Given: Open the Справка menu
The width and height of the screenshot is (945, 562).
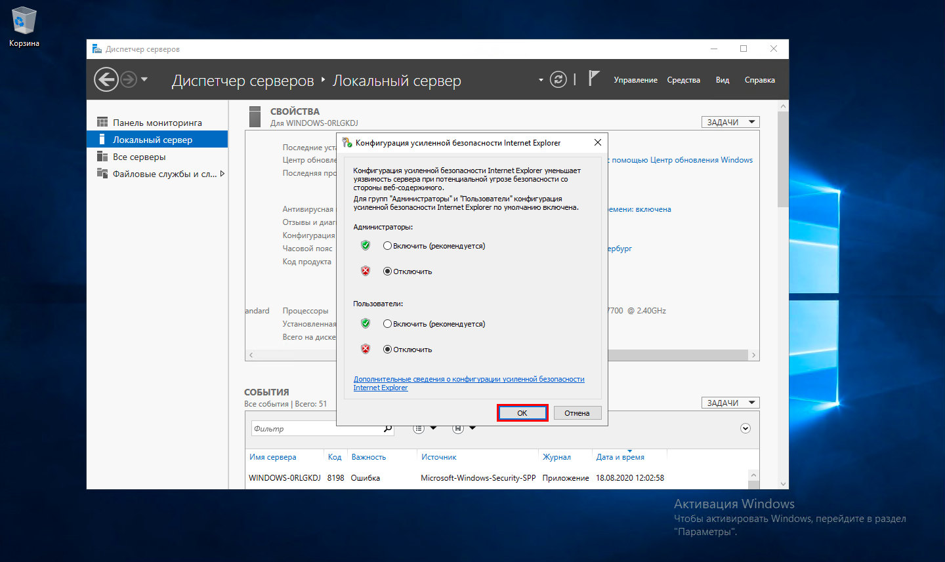Looking at the screenshot, I should (759, 80).
